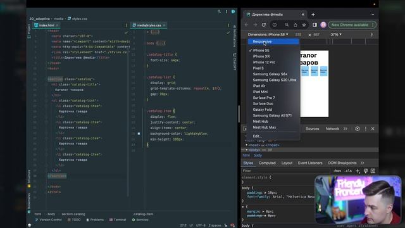Bookmark this page with the star
The width and height of the screenshot is (405, 228).
[304, 25]
